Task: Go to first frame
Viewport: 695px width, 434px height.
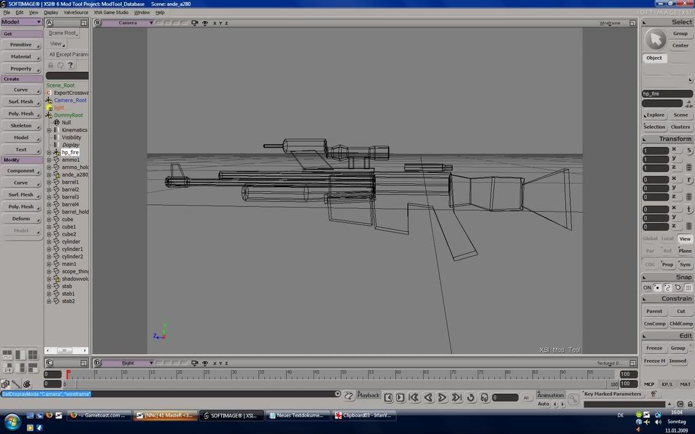Action: 414,397
